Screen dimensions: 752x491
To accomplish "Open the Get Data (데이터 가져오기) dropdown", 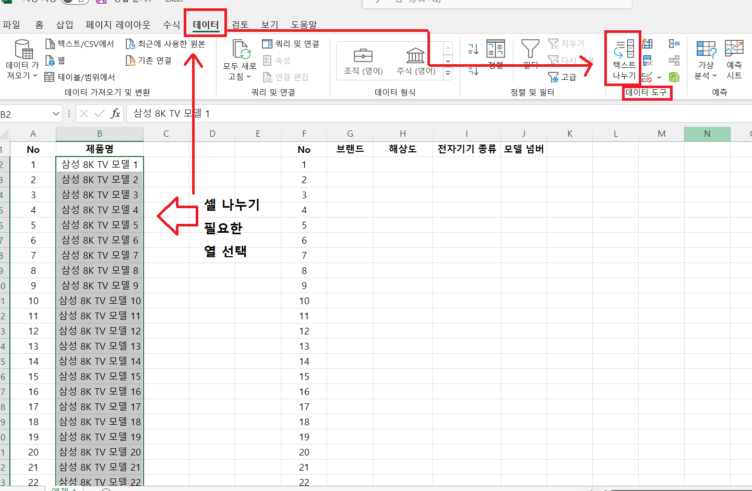I will pyautogui.click(x=22, y=59).
